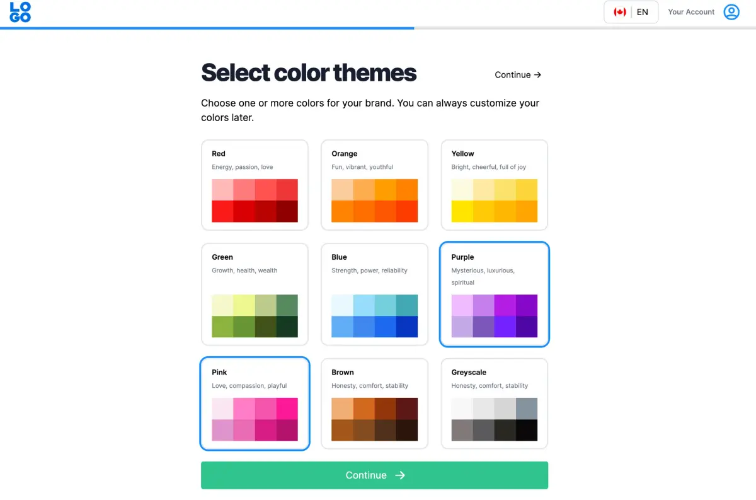The height and width of the screenshot is (500, 756).
Task: Select the Brown color theme
Action: coord(374,404)
